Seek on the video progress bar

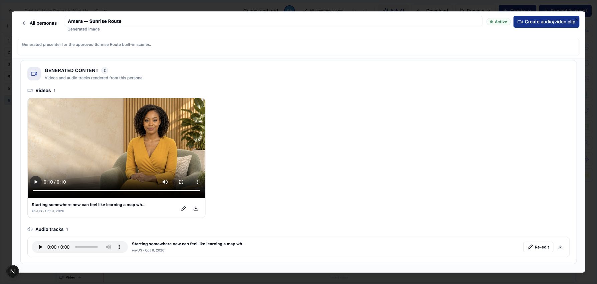click(x=116, y=191)
